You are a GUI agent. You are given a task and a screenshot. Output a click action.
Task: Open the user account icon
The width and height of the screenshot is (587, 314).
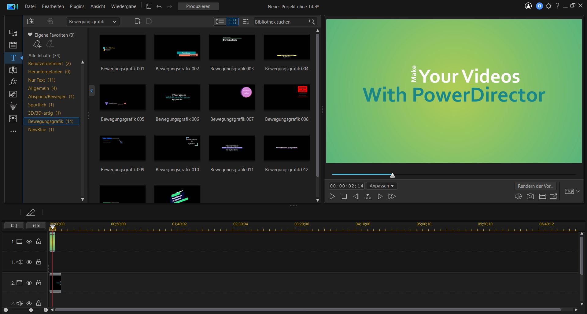click(528, 6)
